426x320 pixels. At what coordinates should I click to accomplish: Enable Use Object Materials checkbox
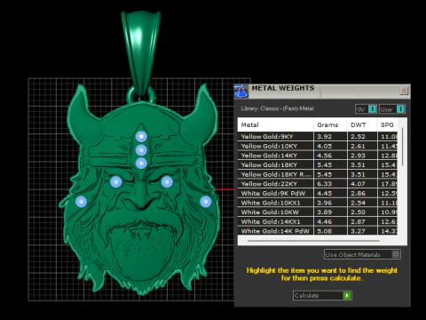396,254
